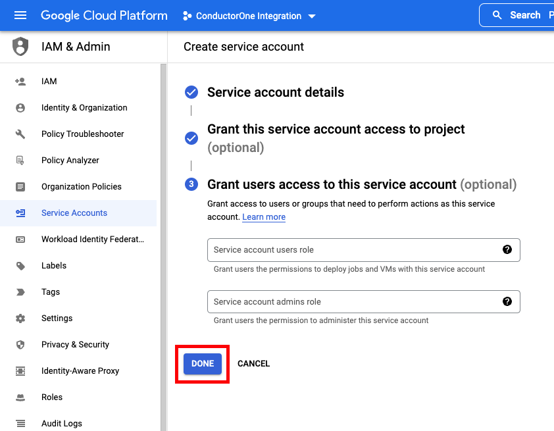Click the step 3 number badge

pos(191,184)
